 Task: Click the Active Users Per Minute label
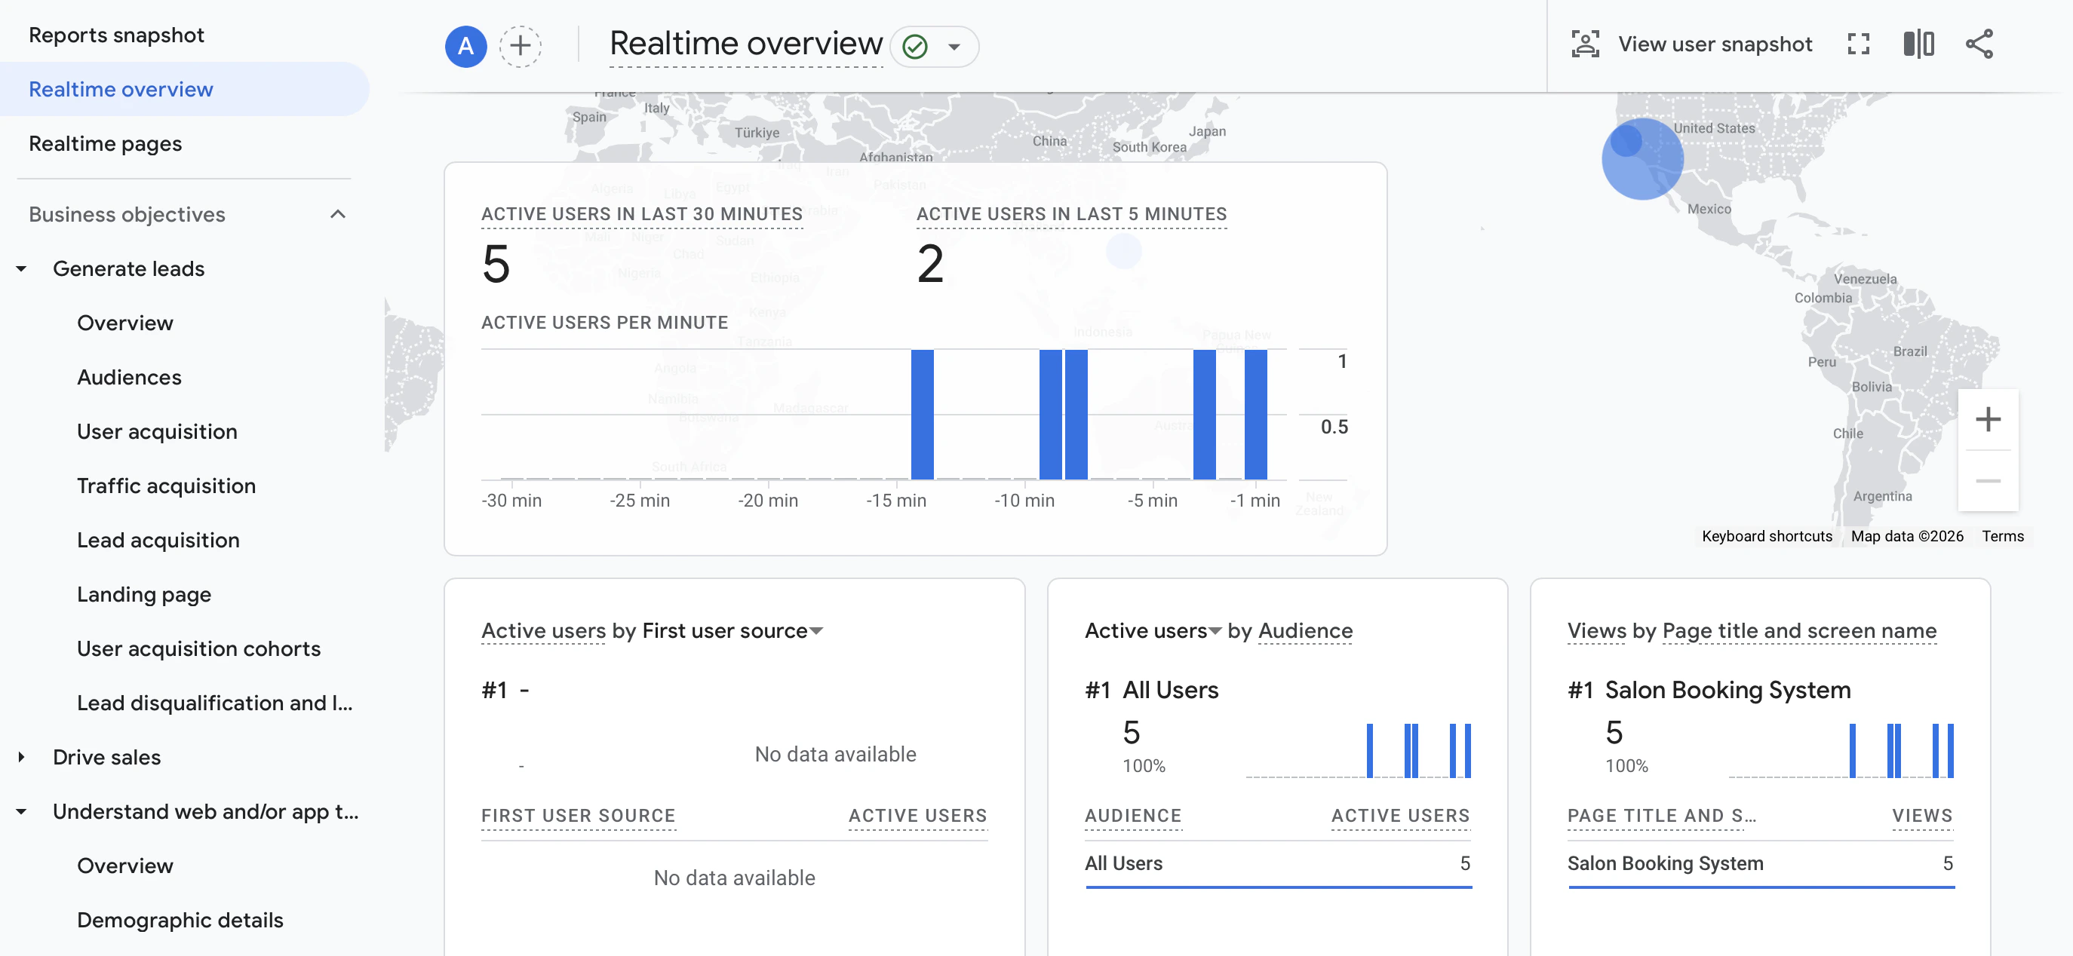[x=604, y=323]
